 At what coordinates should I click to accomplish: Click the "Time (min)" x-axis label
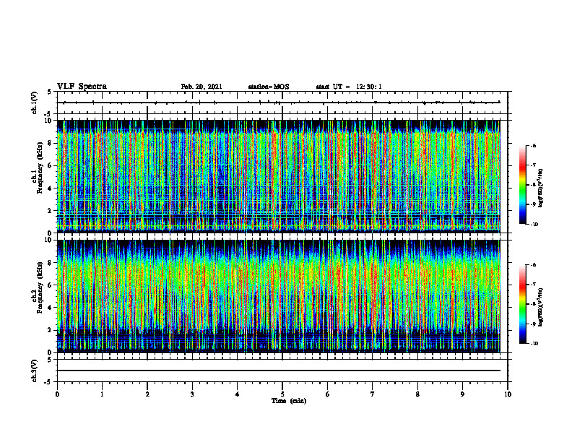coord(289,401)
